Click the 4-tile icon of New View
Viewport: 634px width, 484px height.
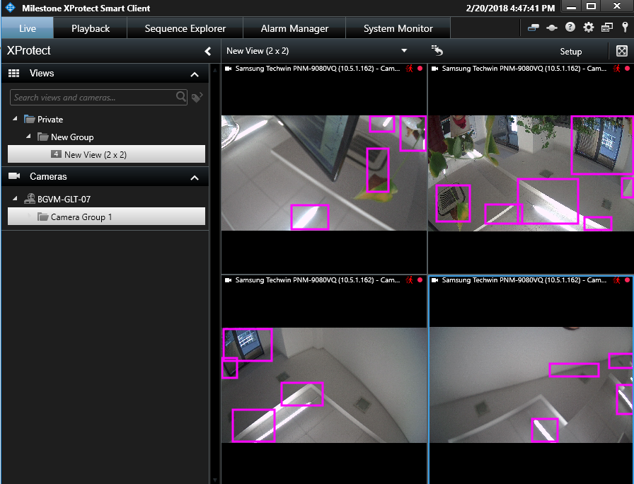pyautogui.click(x=56, y=154)
